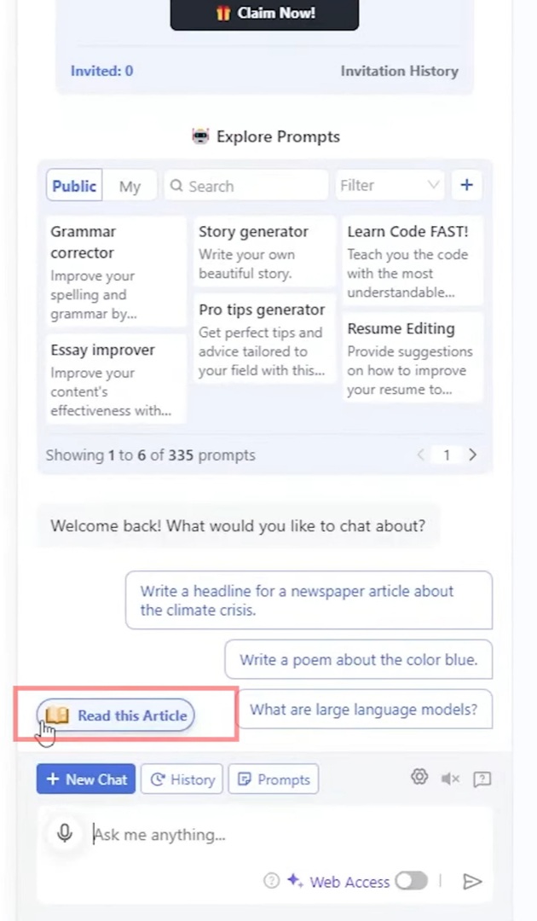The width and height of the screenshot is (537, 921).
Task: Click the send message arrow icon
Action: [x=472, y=882]
